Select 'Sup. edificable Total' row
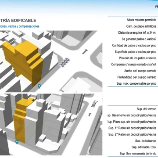This screenshot has height=158, width=158. [144, 147]
